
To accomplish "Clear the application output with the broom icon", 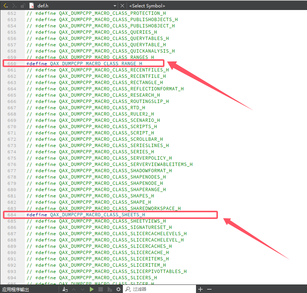I will (65, 289).
